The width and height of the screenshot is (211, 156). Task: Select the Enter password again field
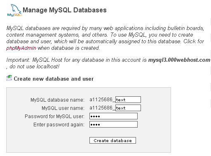113,124
